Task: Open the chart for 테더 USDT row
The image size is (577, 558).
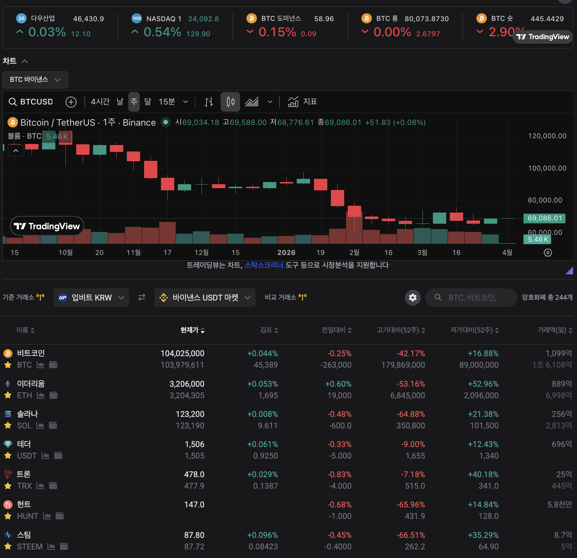Action: [x=46, y=456]
